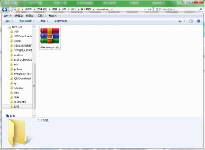Open the 文件(F) menu

pos(7,16)
